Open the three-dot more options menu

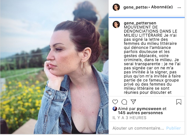179,7
